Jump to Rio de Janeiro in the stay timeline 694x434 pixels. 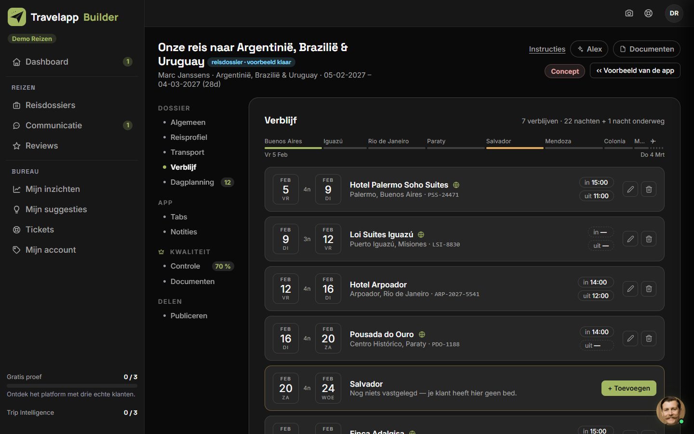(397, 143)
